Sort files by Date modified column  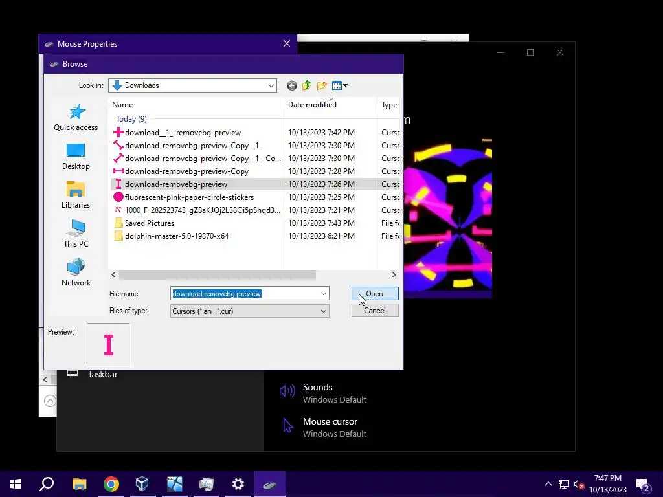coord(330,105)
